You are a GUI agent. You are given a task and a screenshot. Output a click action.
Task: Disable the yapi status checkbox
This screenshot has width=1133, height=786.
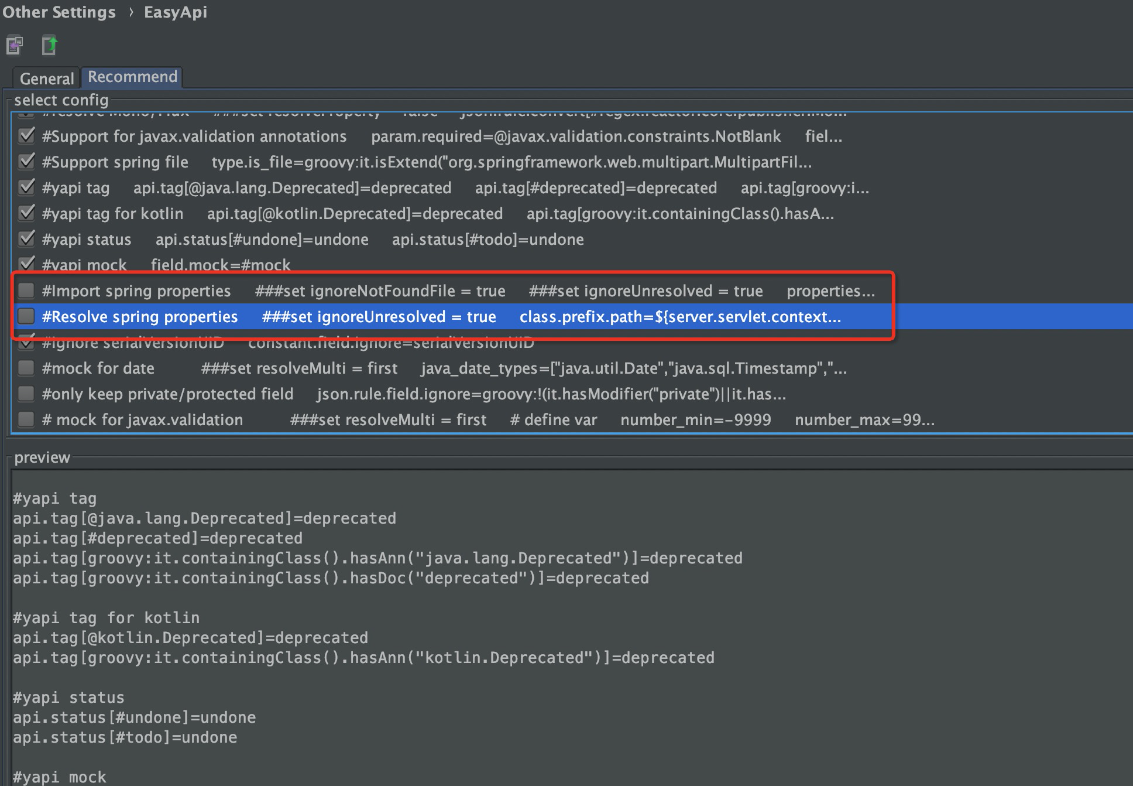coord(26,239)
